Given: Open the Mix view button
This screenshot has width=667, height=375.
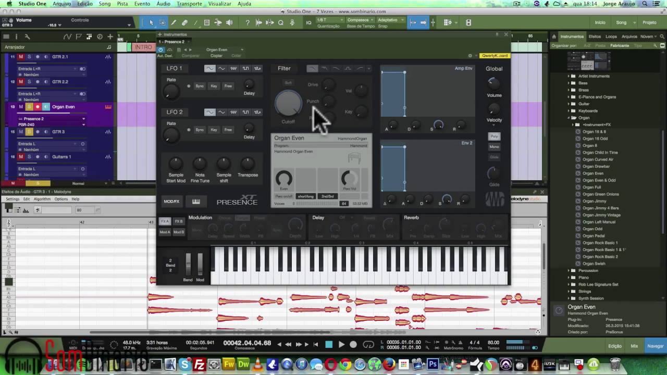Looking at the screenshot, I should click(634, 346).
